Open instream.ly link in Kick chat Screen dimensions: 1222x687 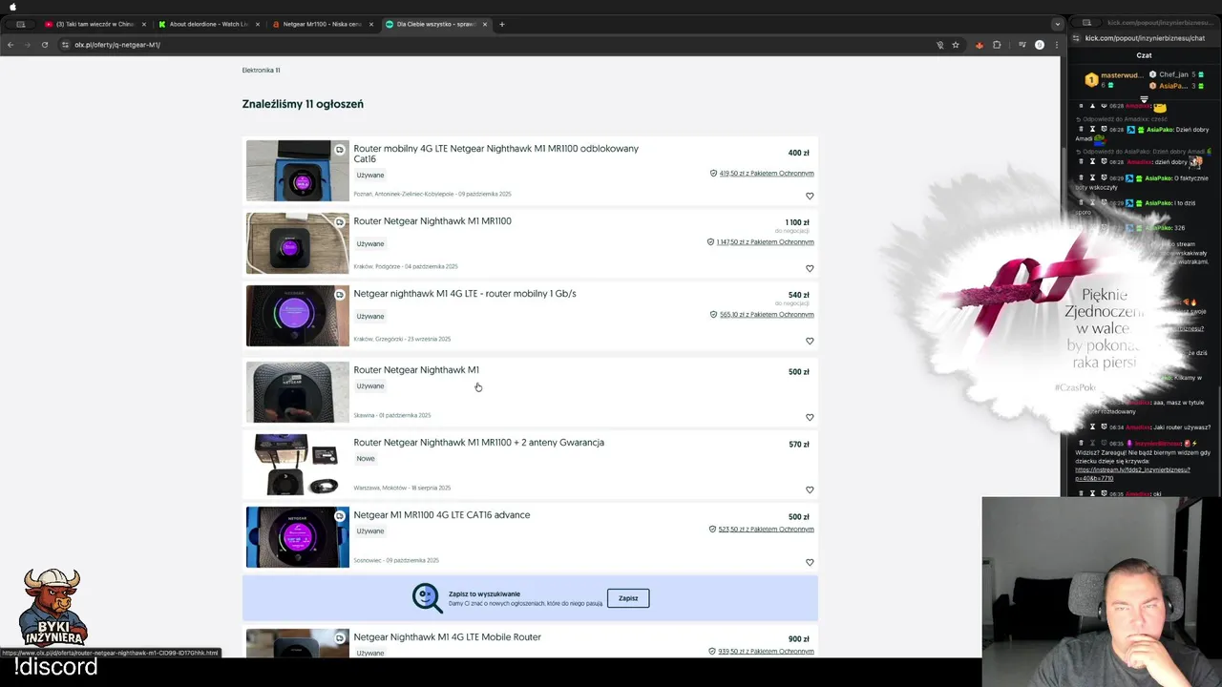click(1132, 474)
